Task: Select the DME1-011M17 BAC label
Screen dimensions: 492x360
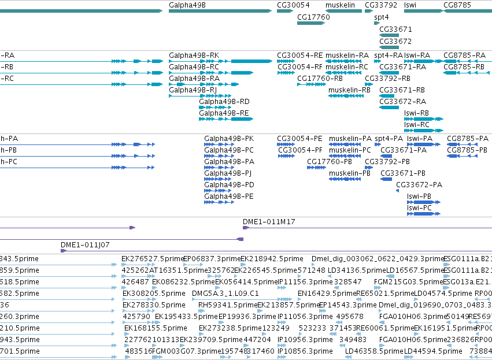Action: click(x=269, y=222)
